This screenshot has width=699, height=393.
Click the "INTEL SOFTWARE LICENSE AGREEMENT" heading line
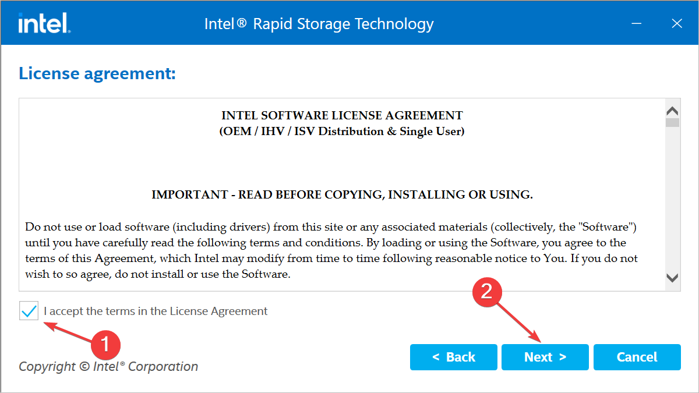[x=342, y=116]
